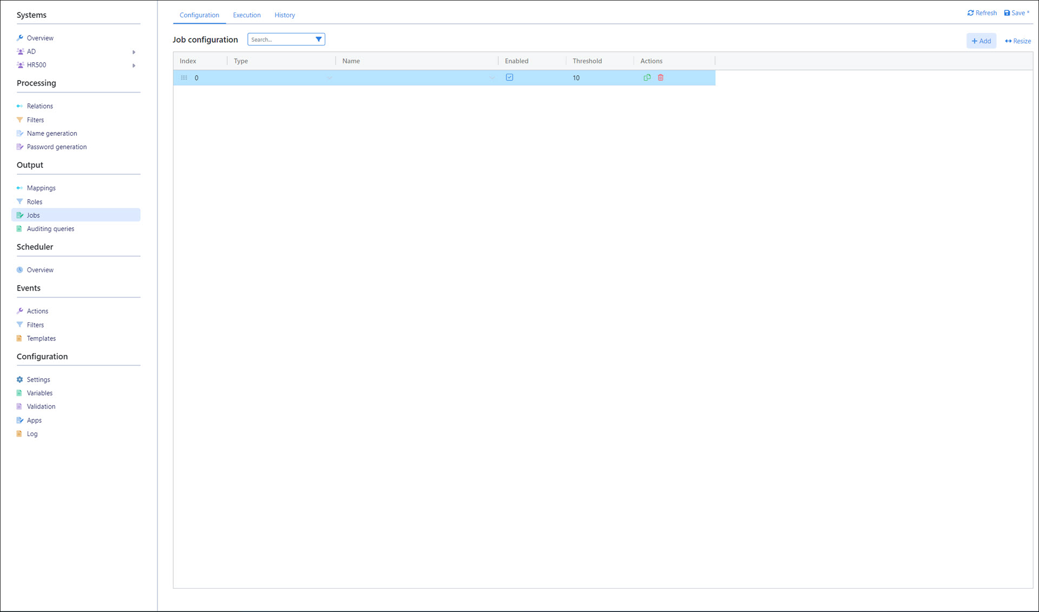This screenshot has height=612, width=1039.
Task: Open the Type dropdown in row 0
Action: pos(329,78)
